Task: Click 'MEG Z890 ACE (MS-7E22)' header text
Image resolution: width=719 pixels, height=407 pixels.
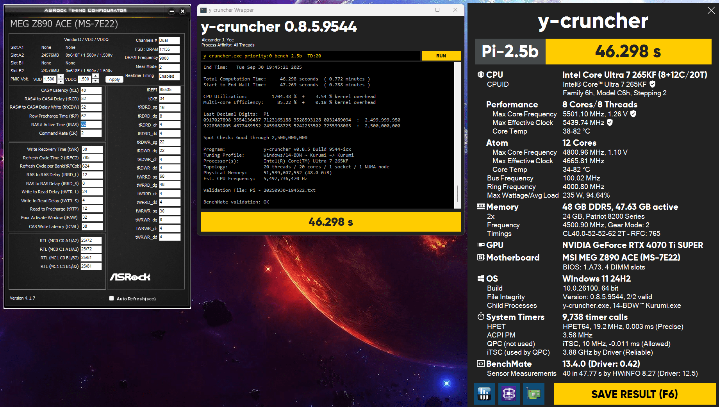Action: pyautogui.click(x=64, y=24)
